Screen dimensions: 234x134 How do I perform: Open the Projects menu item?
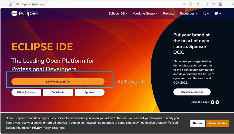click(x=168, y=13)
